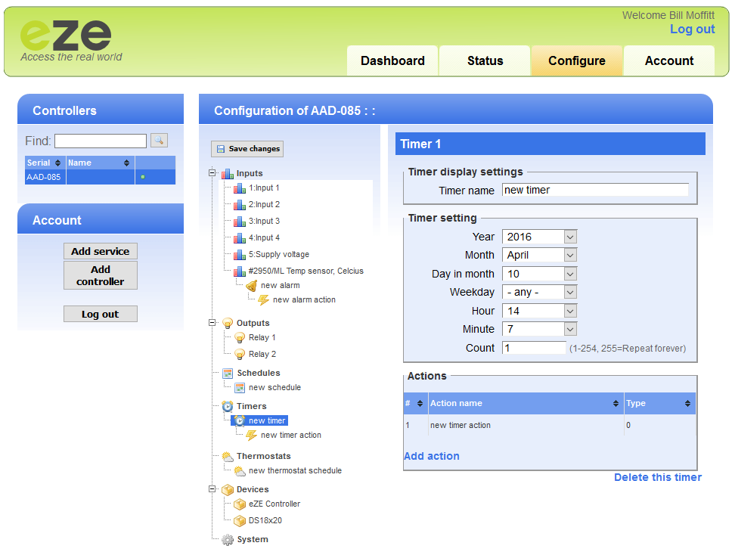The width and height of the screenshot is (735, 552).
Task: Click the Delete this timer link
Action: point(657,477)
